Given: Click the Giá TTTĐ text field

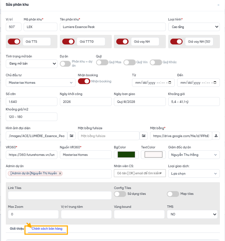Looking at the screenshot, I should click(91, 41).
